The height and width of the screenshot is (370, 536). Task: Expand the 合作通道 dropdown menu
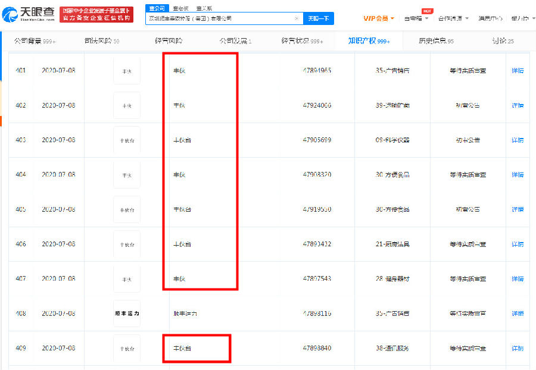pos(453,18)
